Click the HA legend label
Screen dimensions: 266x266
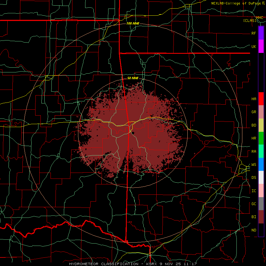coord(254,99)
